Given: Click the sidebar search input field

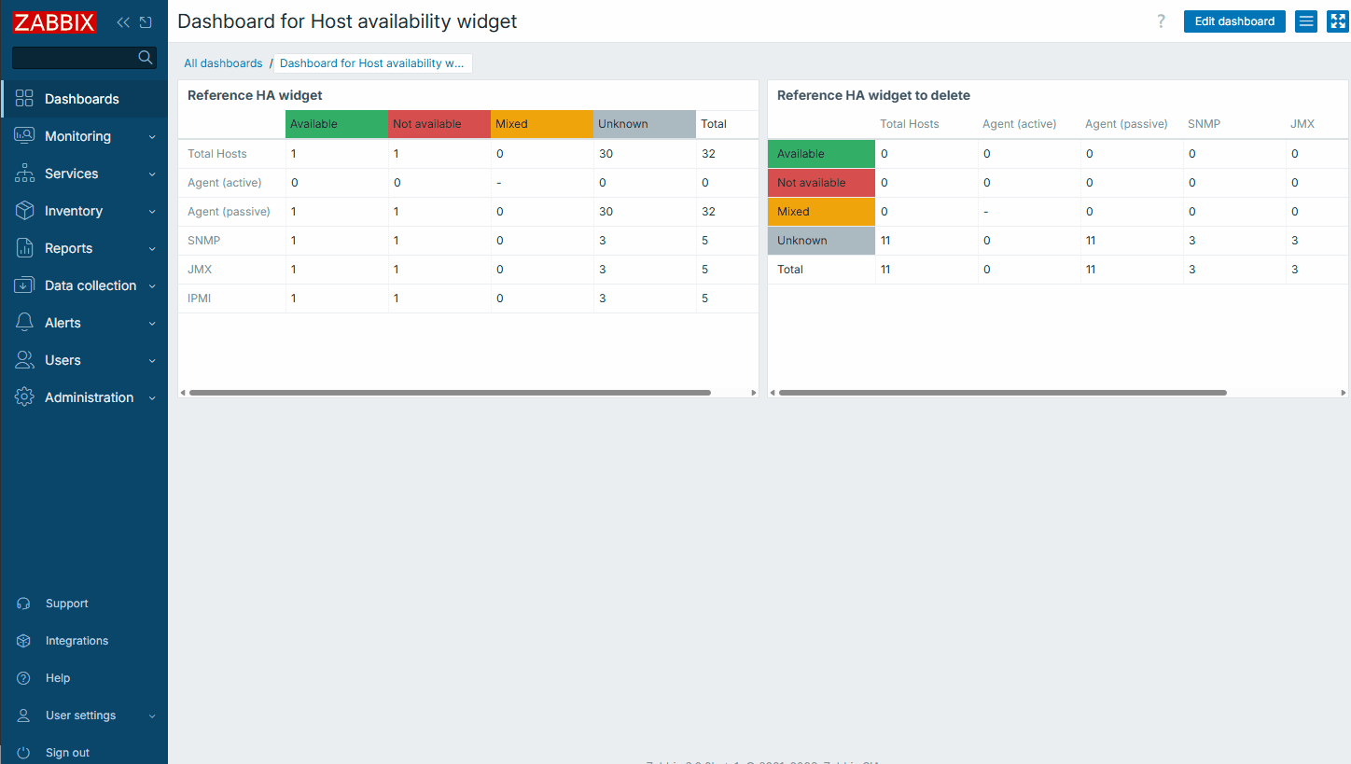Looking at the screenshot, I should click(x=75, y=58).
